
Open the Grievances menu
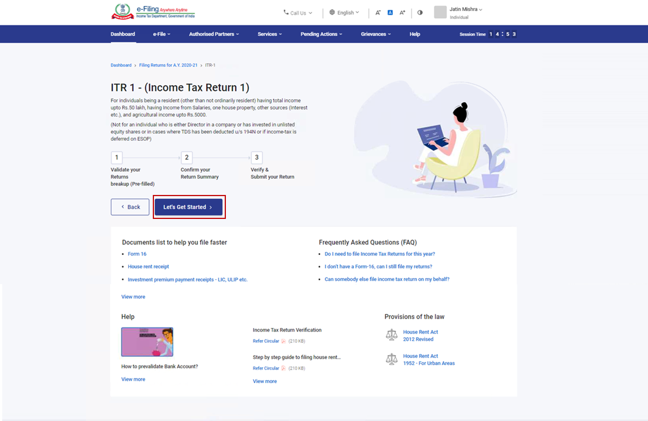pyautogui.click(x=375, y=34)
